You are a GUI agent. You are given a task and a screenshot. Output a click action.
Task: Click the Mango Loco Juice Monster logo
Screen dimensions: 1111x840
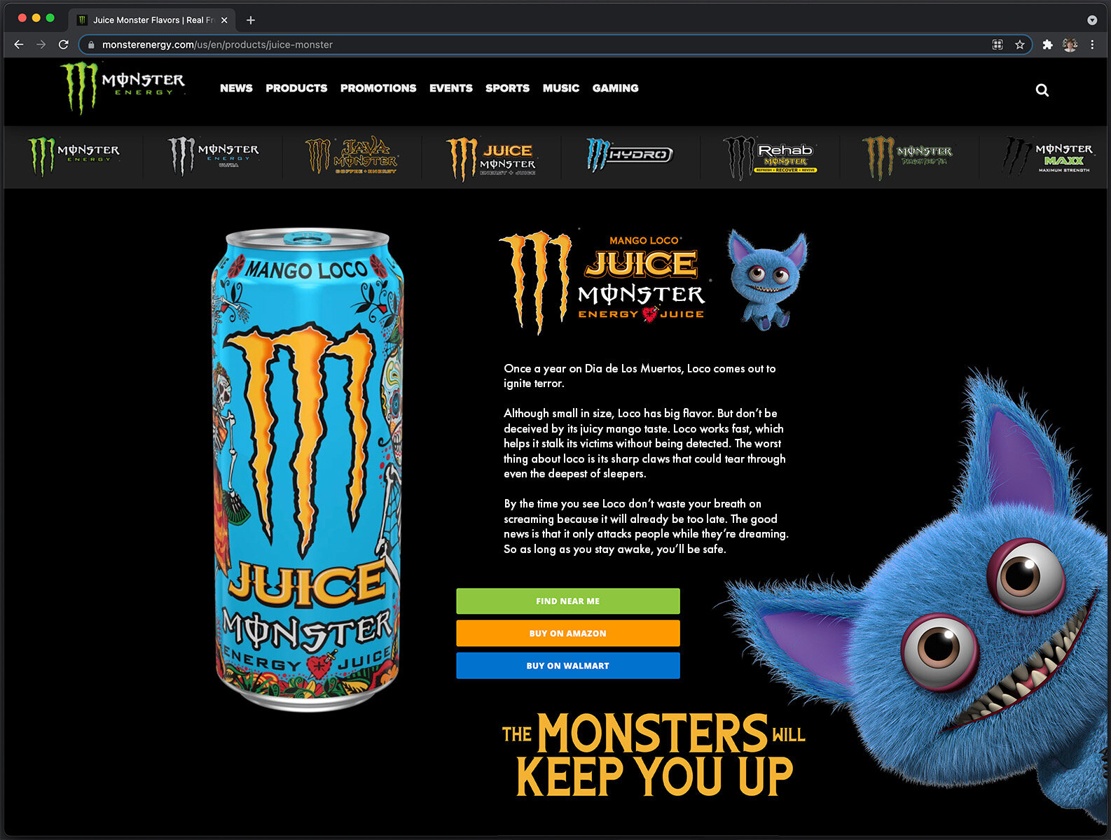tap(604, 283)
